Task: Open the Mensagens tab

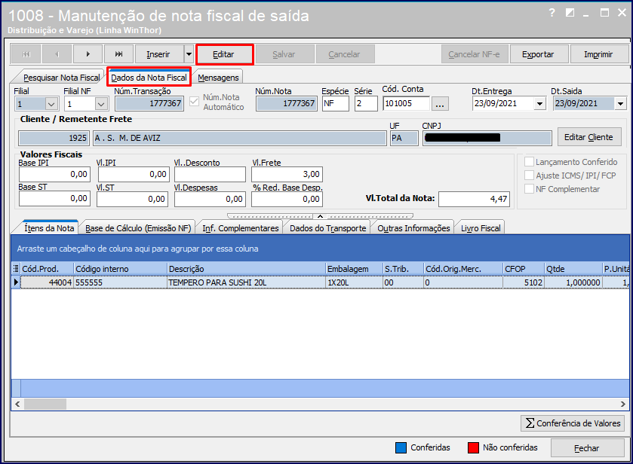Action: [x=218, y=78]
